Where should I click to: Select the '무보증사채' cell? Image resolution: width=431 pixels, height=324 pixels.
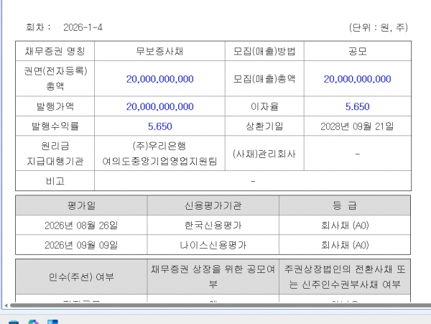pos(159,51)
